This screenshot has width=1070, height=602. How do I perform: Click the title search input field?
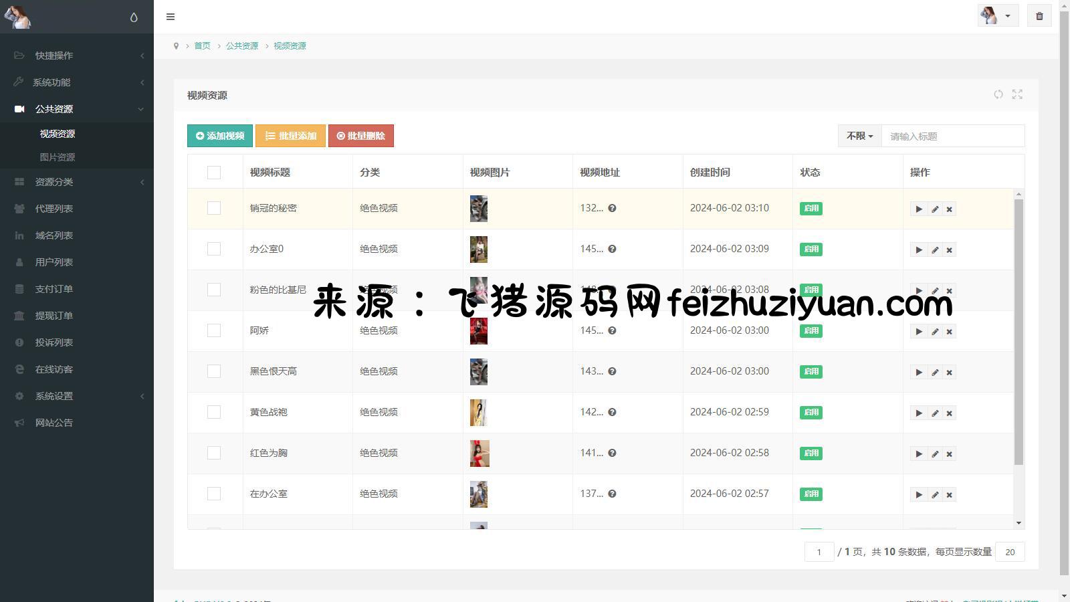952,136
